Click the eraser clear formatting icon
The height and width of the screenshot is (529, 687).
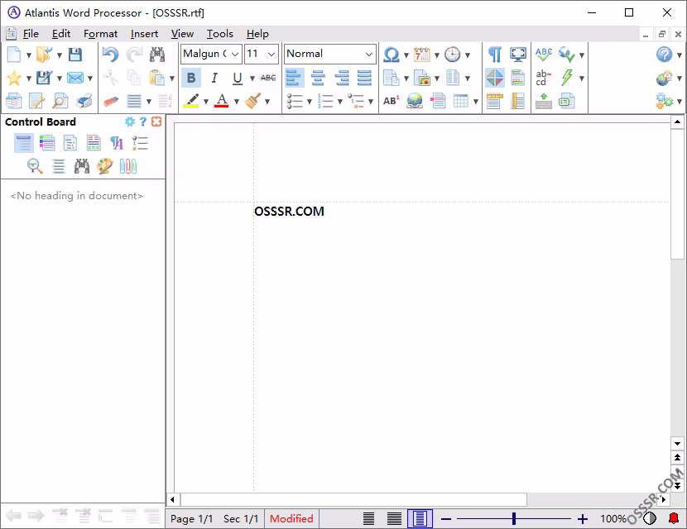[x=110, y=101]
